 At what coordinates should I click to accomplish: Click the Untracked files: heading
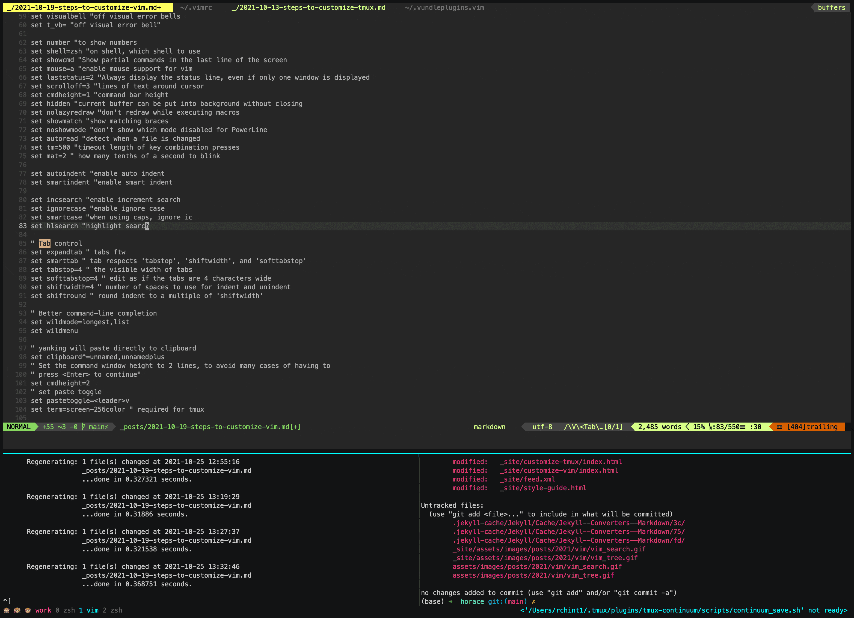452,506
